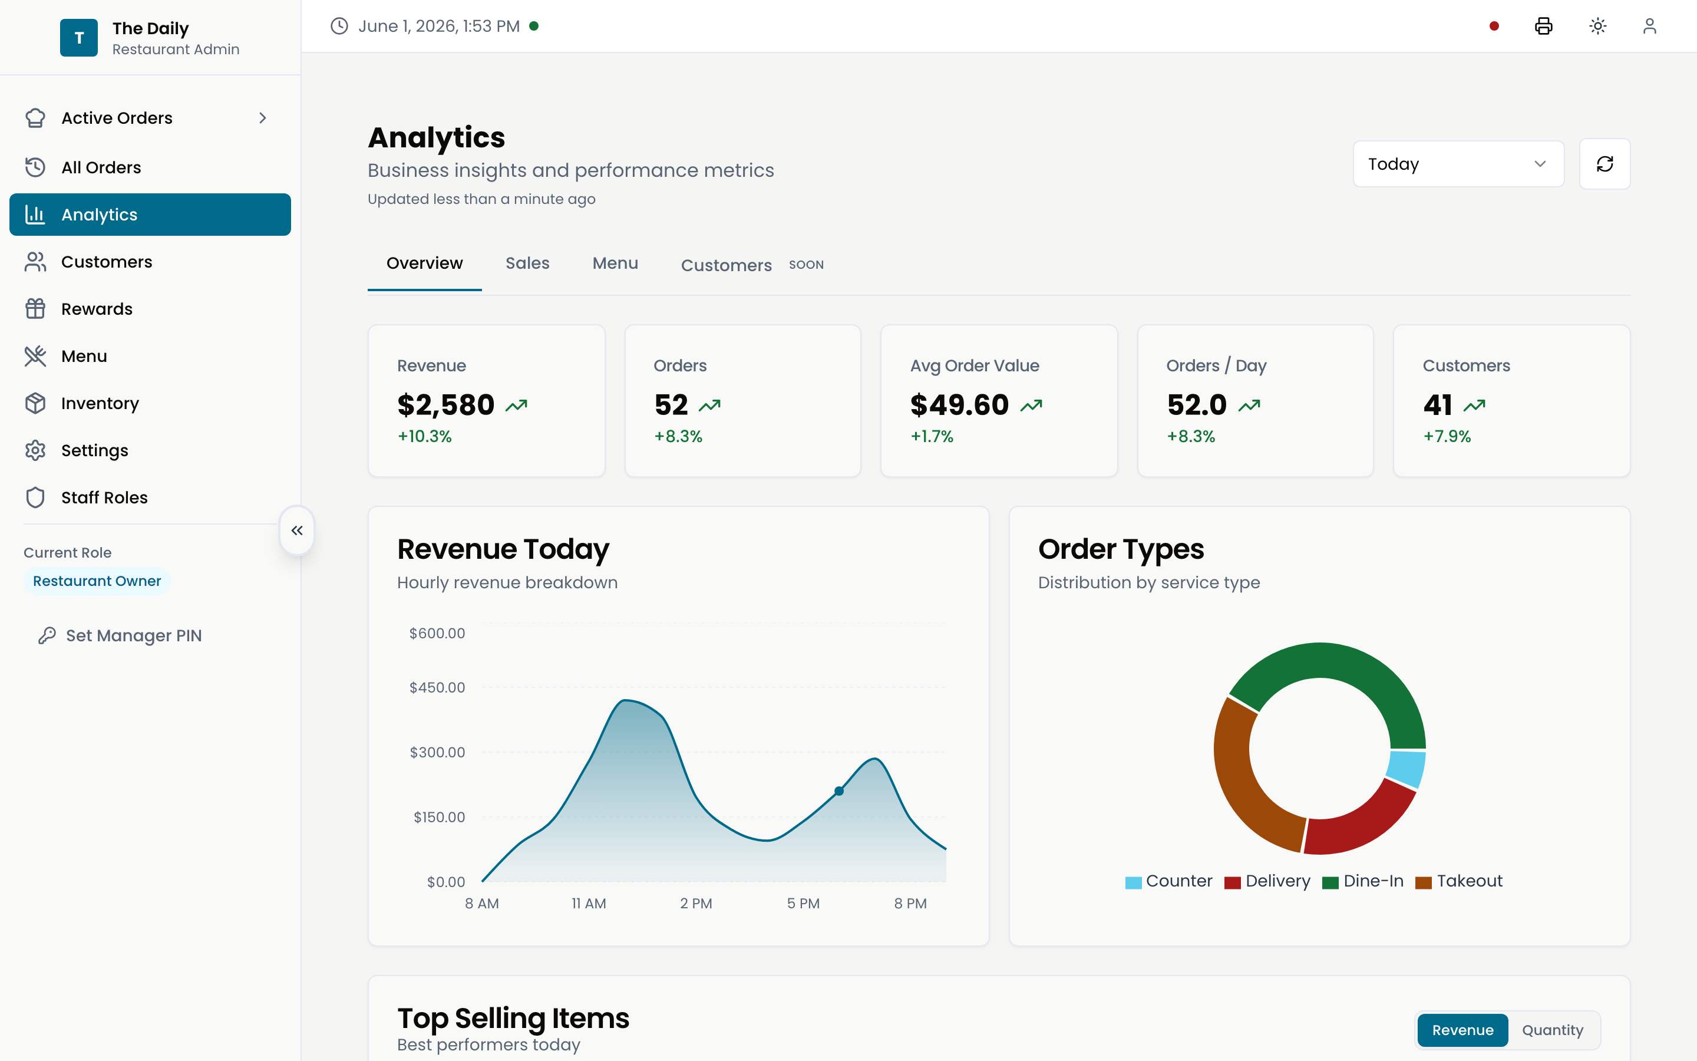Click the Top Selling Items heading
Image resolution: width=1697 pixels, height=1061 pixels.
(513, 1017)
